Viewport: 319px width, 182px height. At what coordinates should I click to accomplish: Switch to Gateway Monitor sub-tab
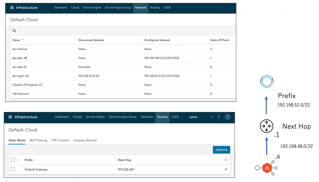pyautogui.click(x=85, y=140)
